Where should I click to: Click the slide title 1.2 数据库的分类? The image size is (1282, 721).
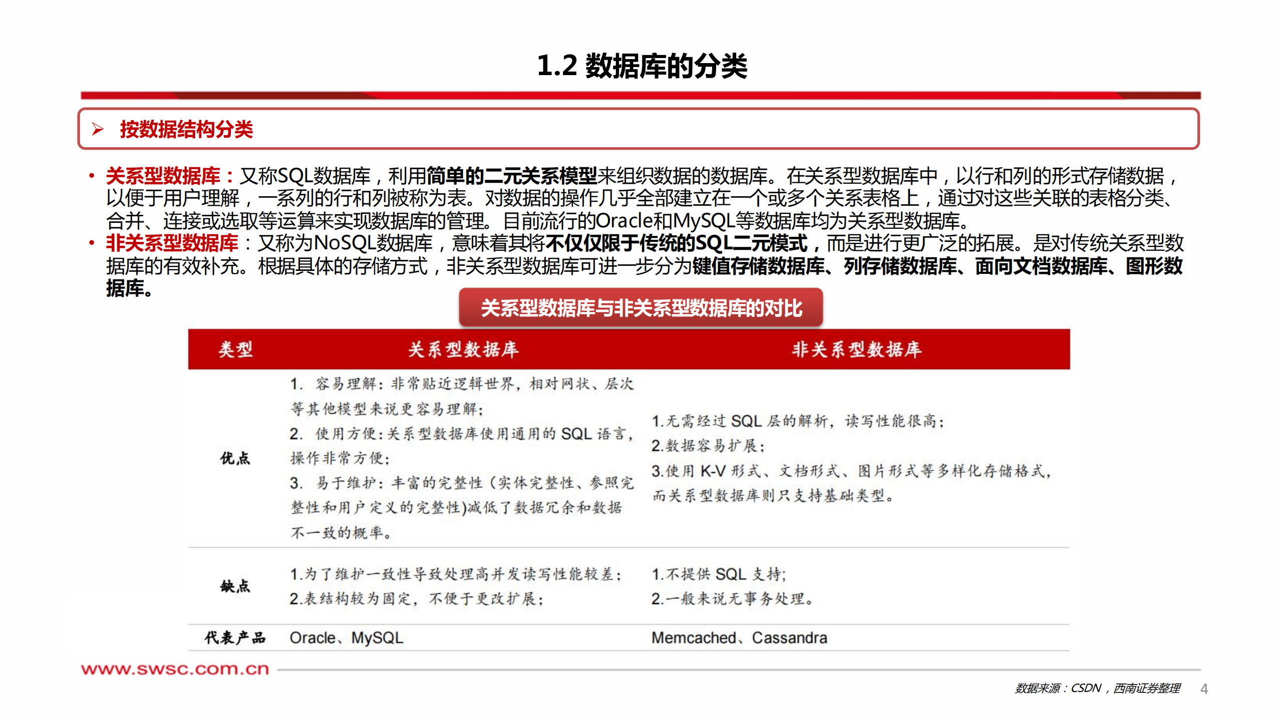642,66
